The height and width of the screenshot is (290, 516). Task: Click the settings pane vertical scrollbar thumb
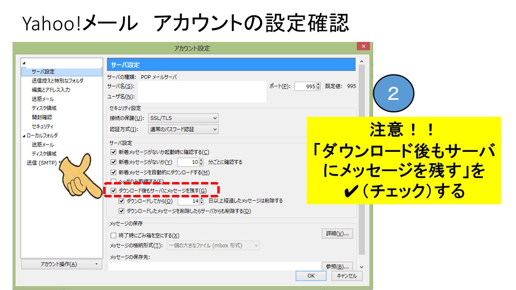click(x=361, y=159)
